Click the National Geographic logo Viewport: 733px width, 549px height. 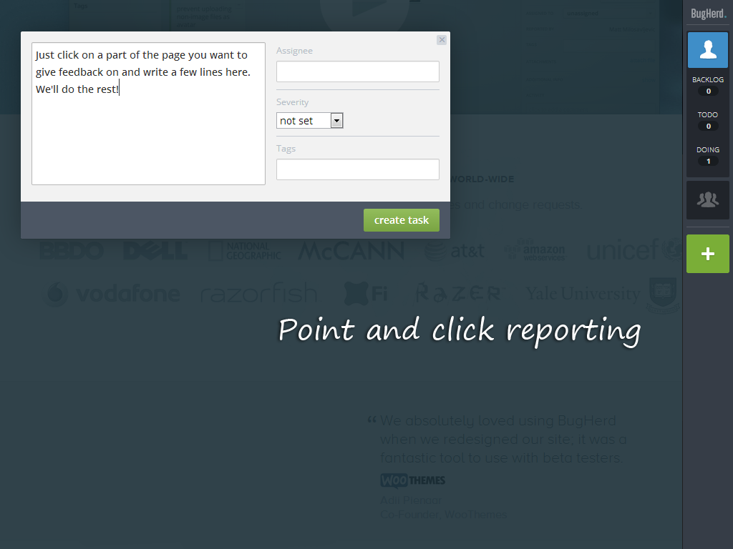click(x=245, y=251)
